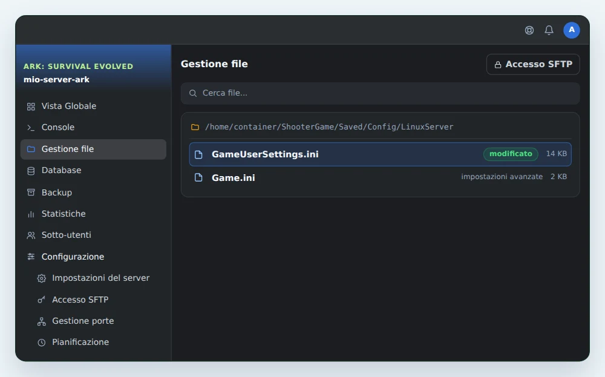Click the gear icon beside Impostazioni del server
The image size is (605, 377).
click(x=42, y=278)
